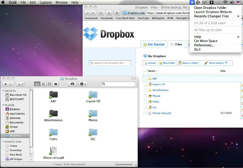The image size is (243, 168).
Task: Open the More actions dropdown
Action: click(216, 63)
